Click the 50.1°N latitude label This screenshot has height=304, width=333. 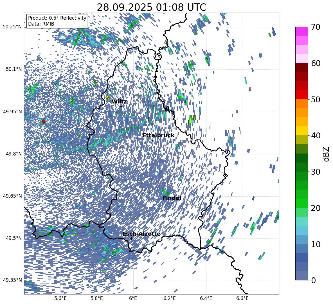coord(13,69)
